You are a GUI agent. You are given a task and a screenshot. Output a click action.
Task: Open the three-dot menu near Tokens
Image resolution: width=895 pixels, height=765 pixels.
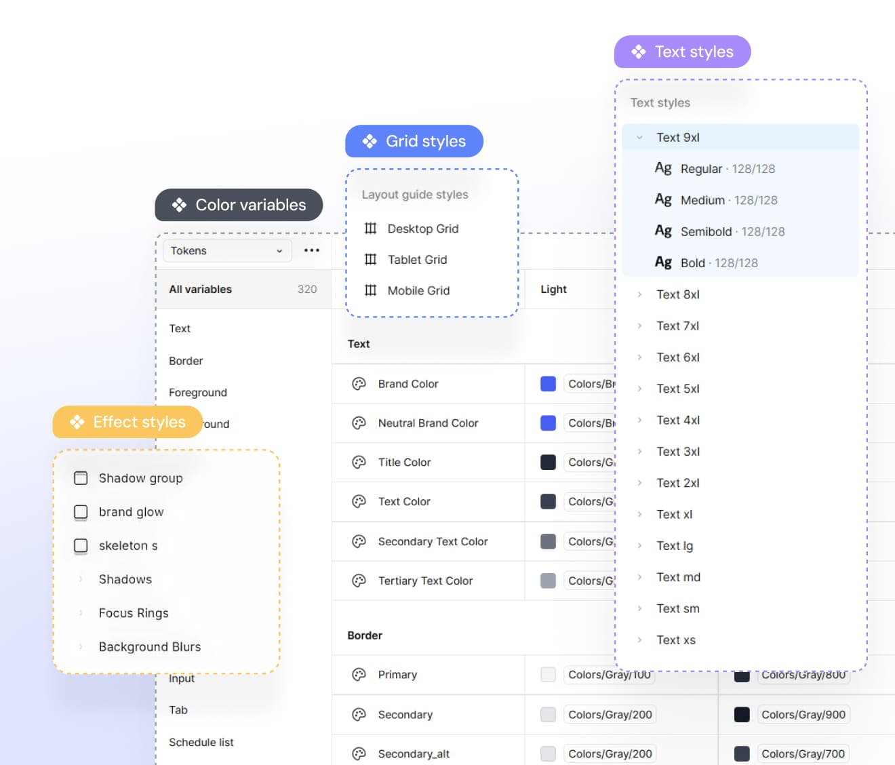[x=311, y=250]
